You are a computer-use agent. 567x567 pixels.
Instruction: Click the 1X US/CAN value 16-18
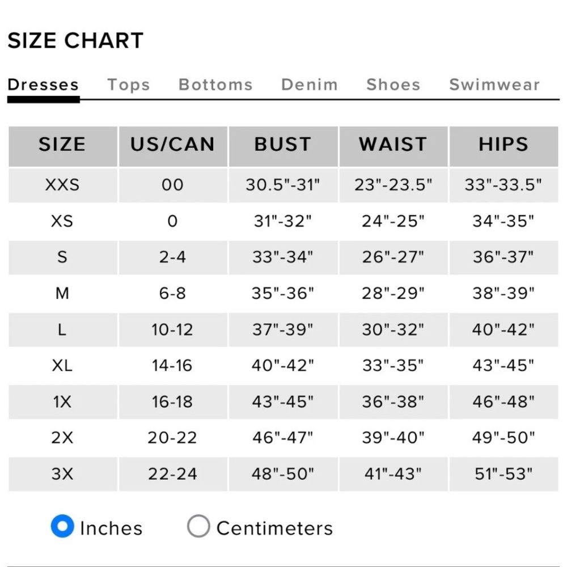(x=172, y=402)
